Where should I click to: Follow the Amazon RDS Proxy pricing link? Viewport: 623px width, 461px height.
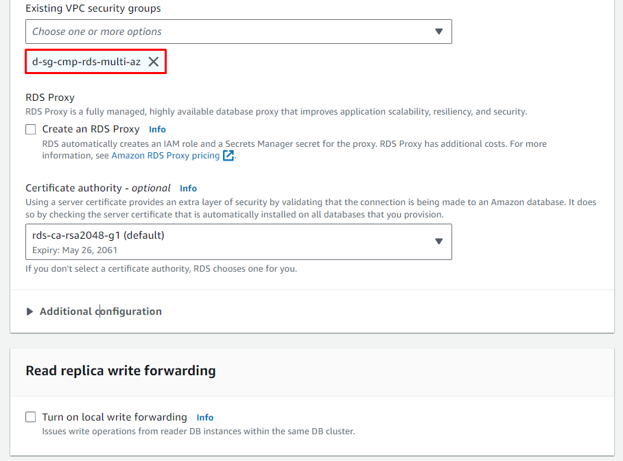tap(165, 156)
